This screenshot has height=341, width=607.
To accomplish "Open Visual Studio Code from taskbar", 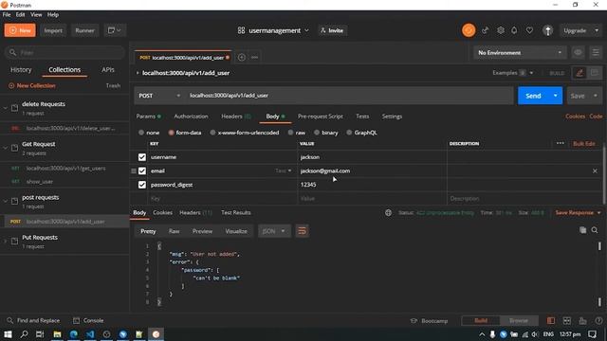I will point(90,334).
